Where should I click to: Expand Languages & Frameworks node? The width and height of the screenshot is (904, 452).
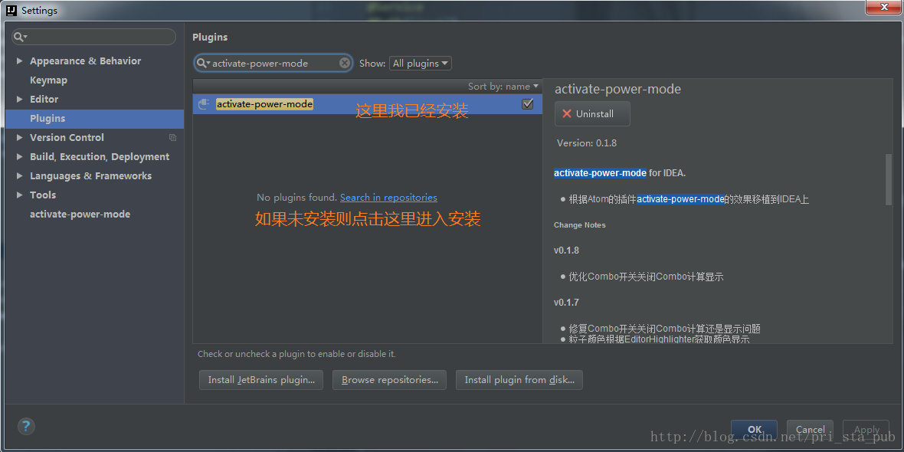20,176
